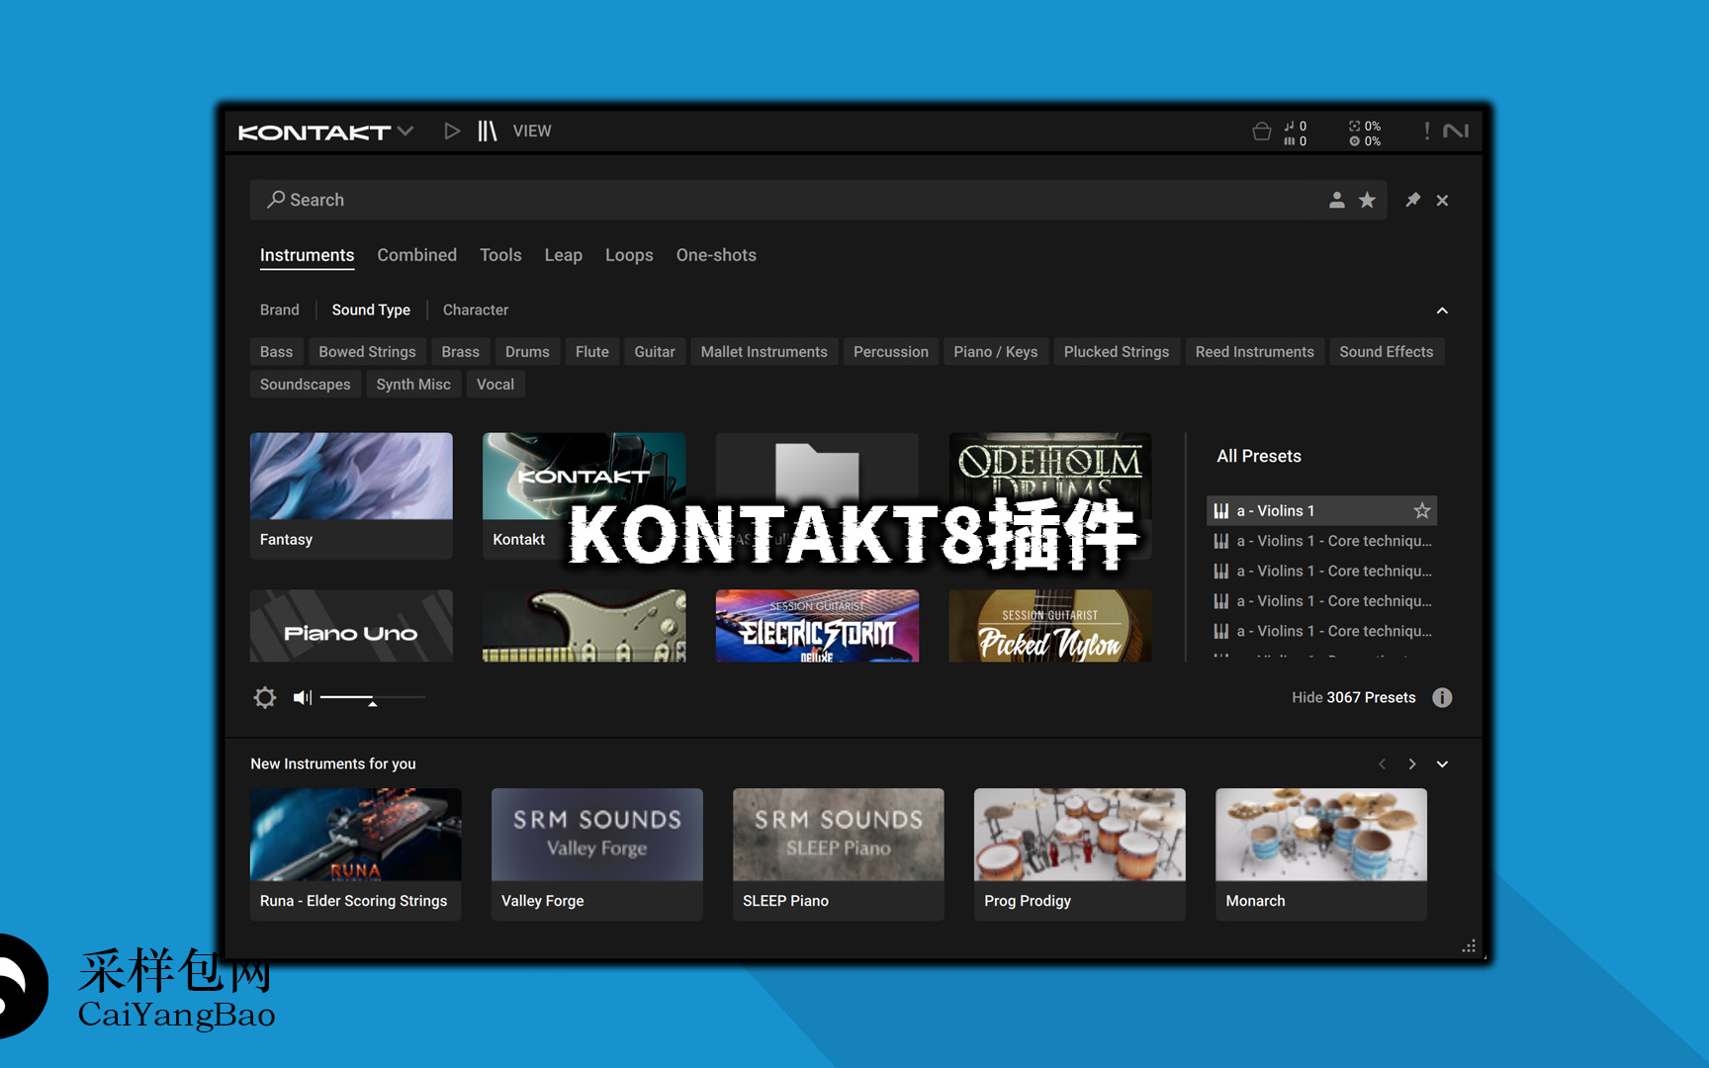Select the Character filter tab

coord(475,310)
